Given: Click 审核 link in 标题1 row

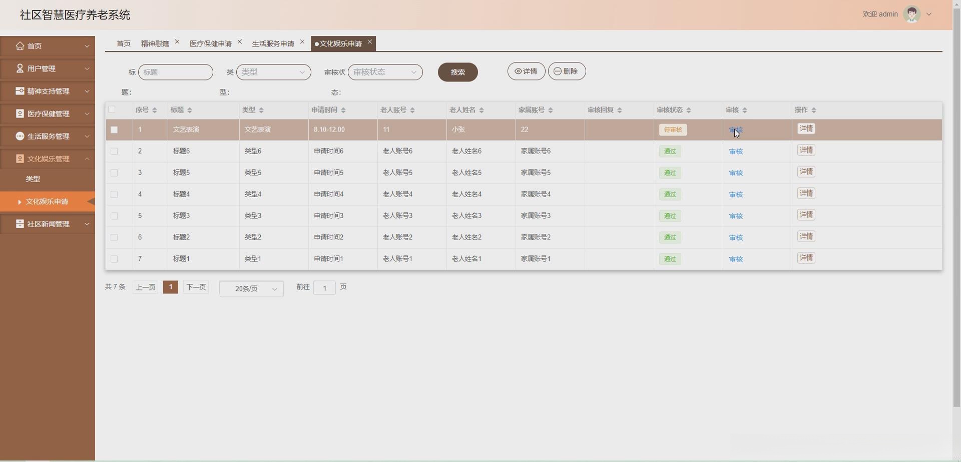Looking at the screenshot, I should tap(736, 259).
